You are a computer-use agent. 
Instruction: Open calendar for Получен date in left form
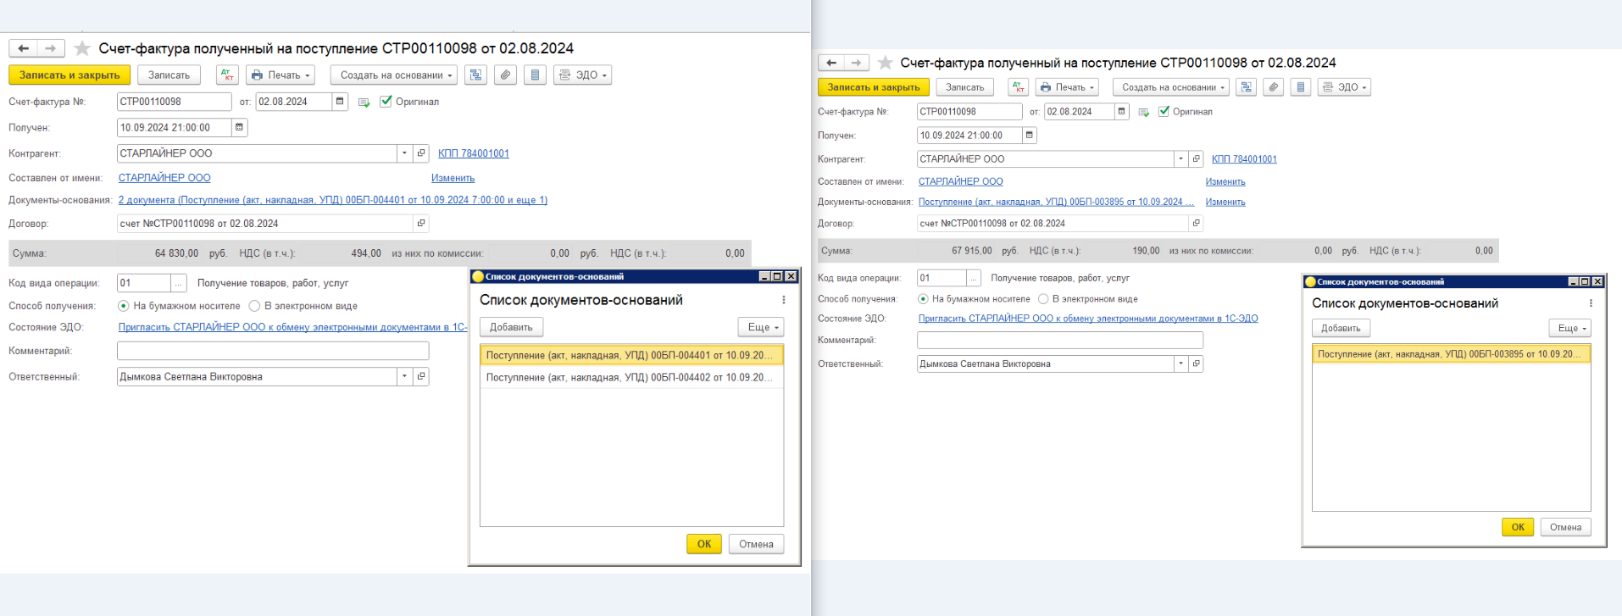click(239, 128)
